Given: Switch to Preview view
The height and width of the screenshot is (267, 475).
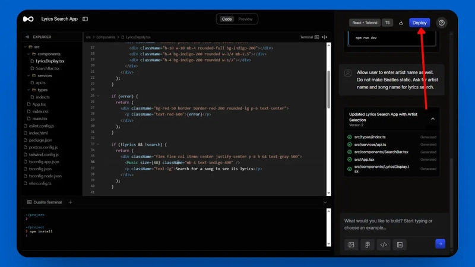Looking at the screenshot, I should [x=245, y=19].
